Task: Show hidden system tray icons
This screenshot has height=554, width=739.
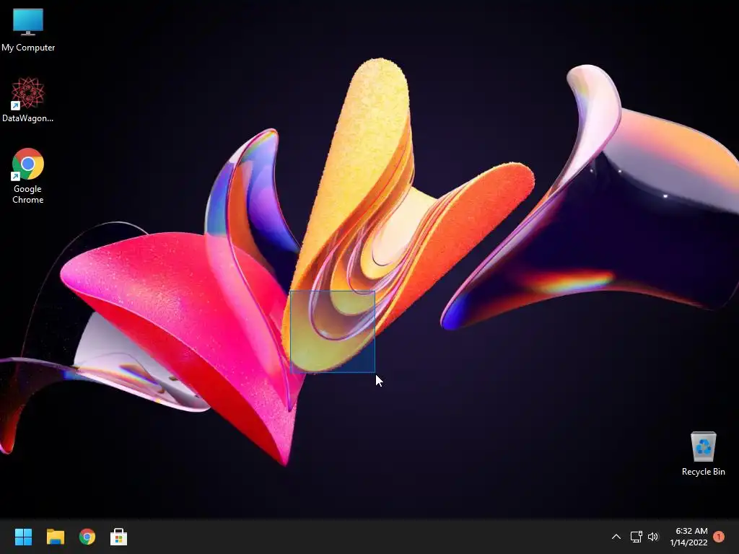Action: pos(616,537)
